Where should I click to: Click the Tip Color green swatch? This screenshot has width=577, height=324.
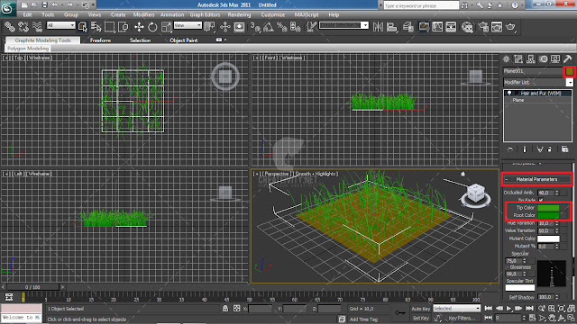(x=548, y=208)
